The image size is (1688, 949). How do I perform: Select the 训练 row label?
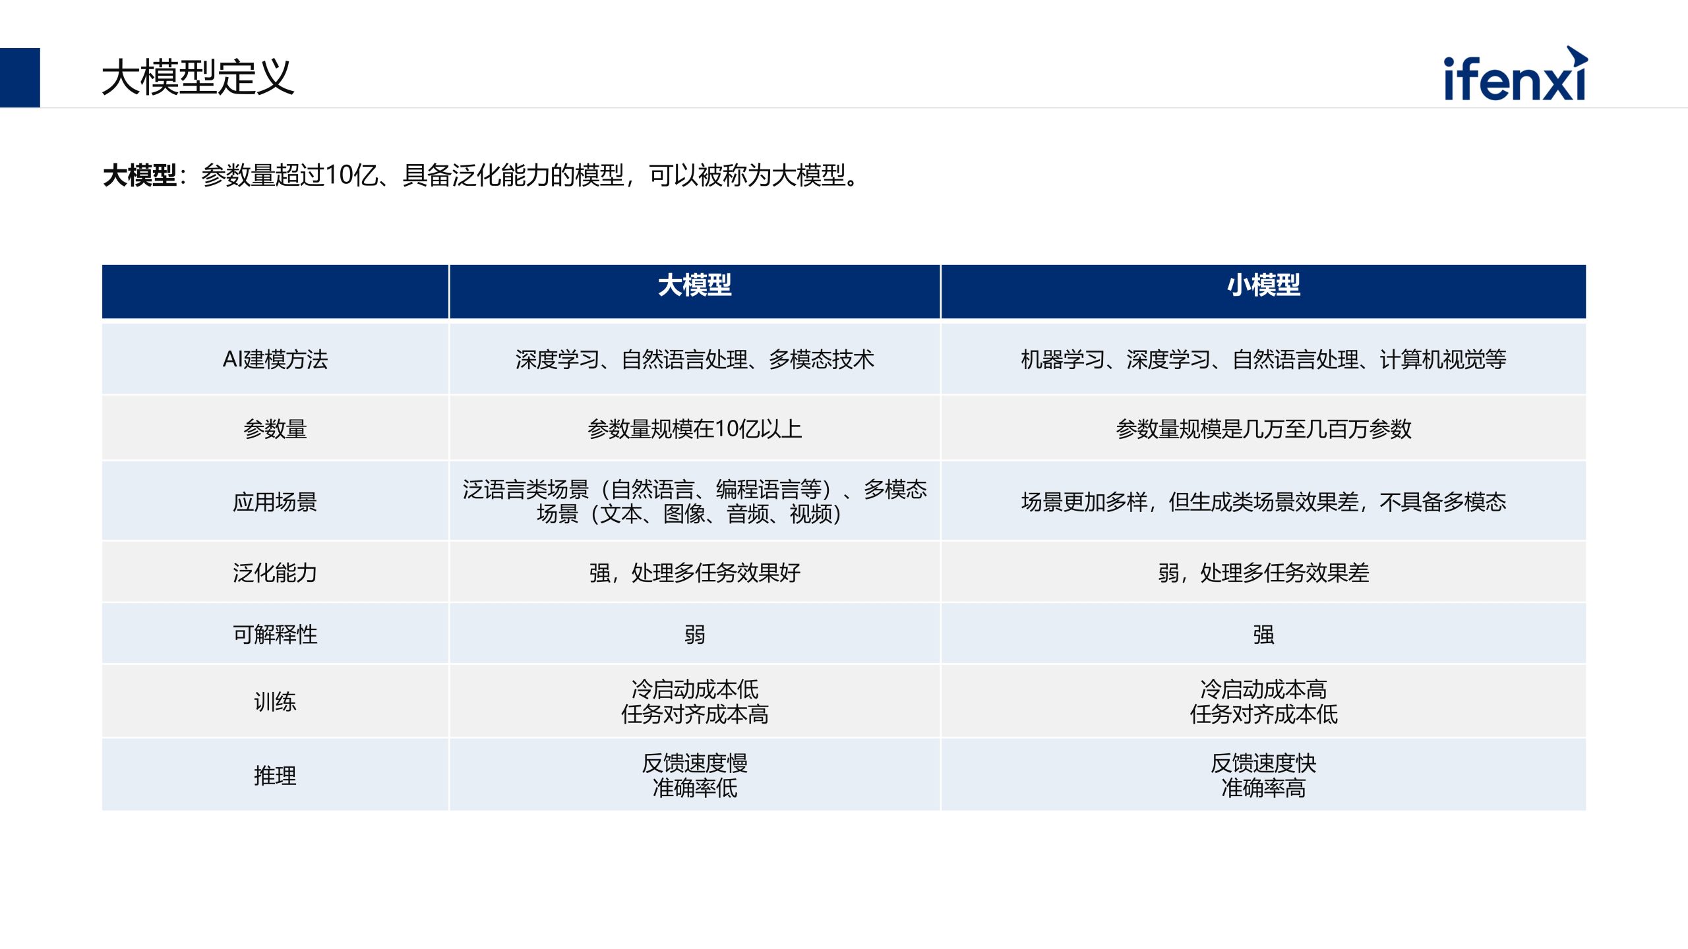click(275, 702)
